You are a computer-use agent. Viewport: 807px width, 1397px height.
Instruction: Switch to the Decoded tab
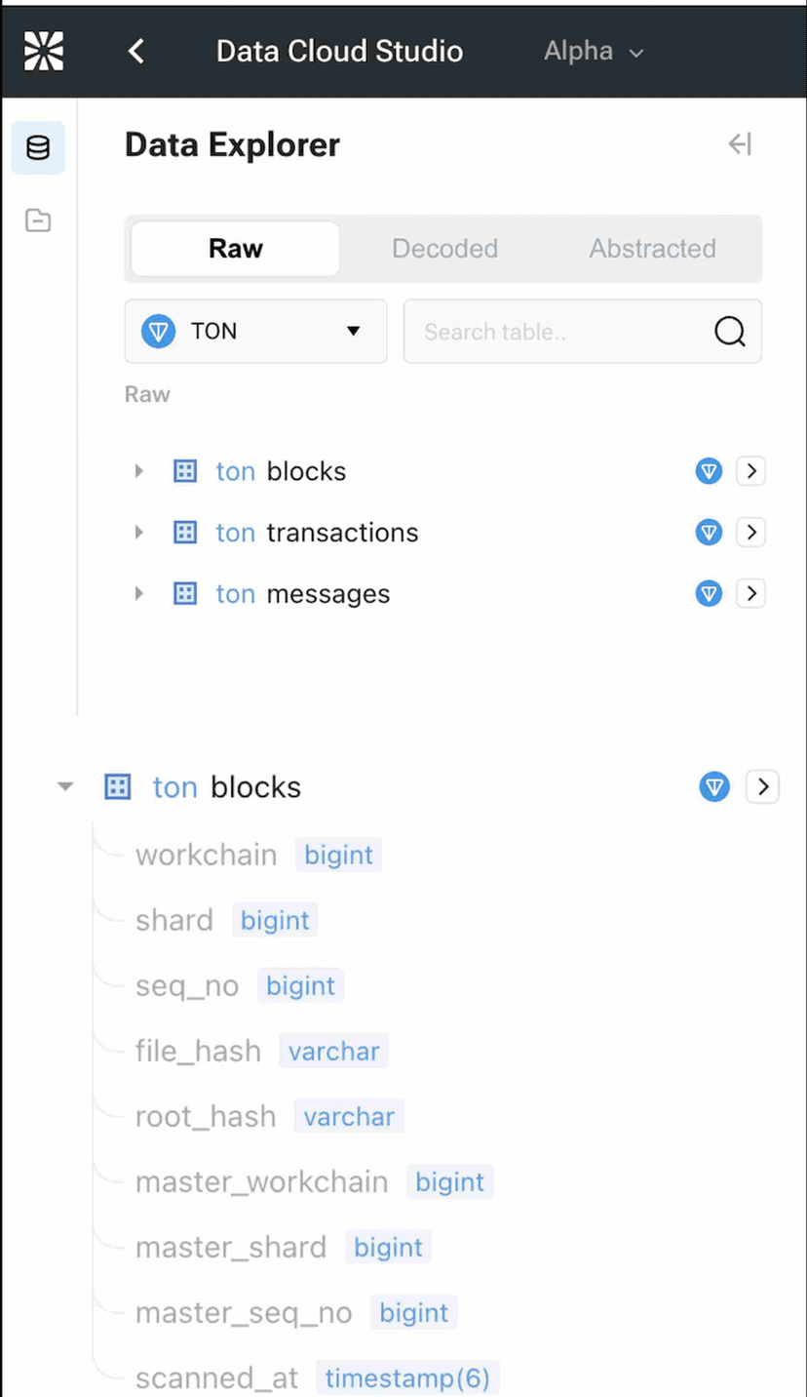[444, 249]
